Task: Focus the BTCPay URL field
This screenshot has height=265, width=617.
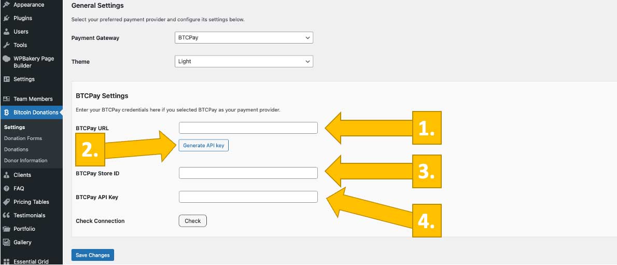Action: pos(248,128)
